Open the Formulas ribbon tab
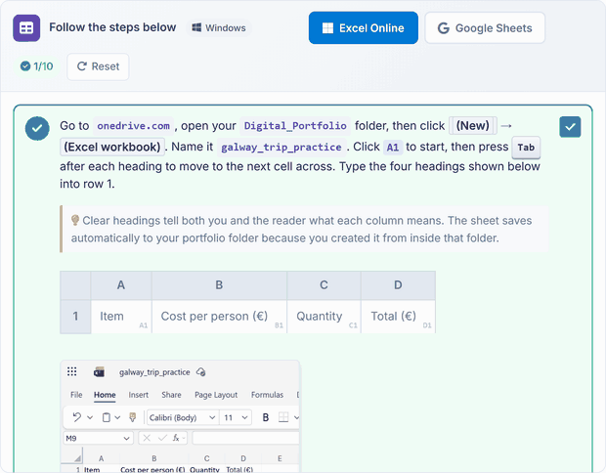The width and height of the screenshot is (606, 473). [x=267, y=395]
